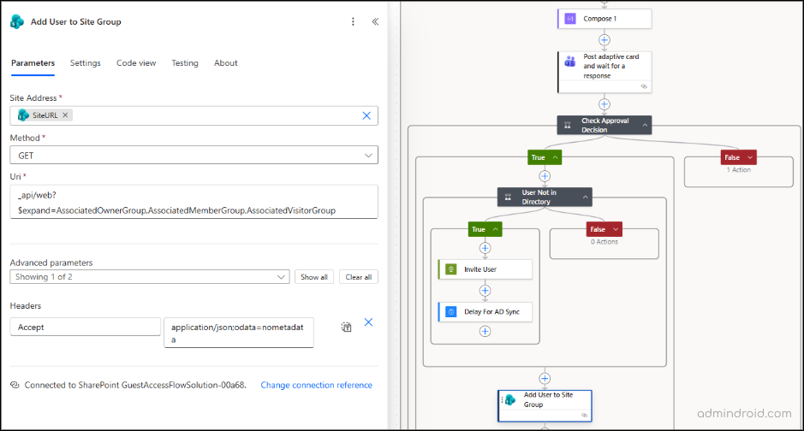This screenshot has height=431, width=804.
Task: Click the Show all button
Action: coord(314,277)
